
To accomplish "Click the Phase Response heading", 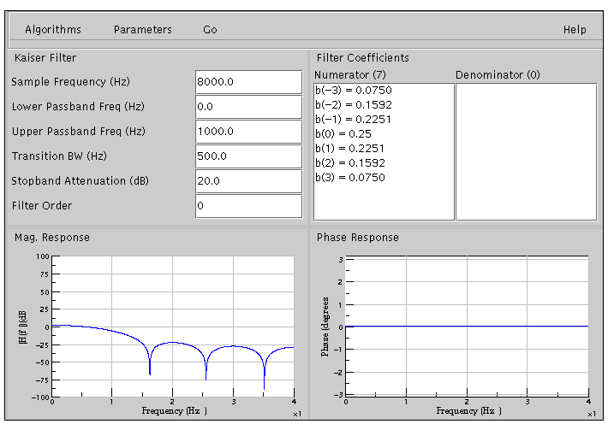I will click(x=357, y=238).
